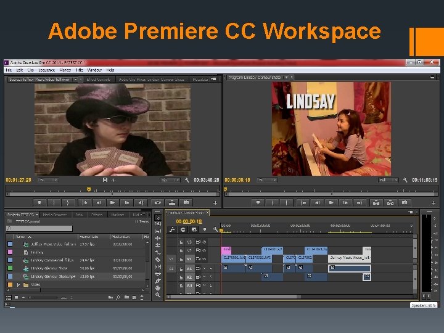Export frame from Source monitor
The image size is (444, 333).
pos(186,202)
